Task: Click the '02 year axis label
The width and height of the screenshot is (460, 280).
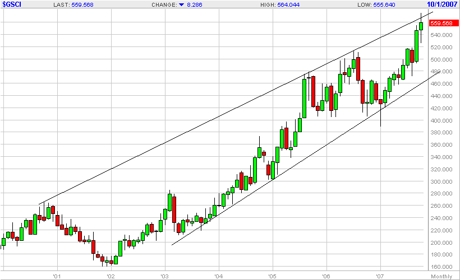Action: point(111,276)
